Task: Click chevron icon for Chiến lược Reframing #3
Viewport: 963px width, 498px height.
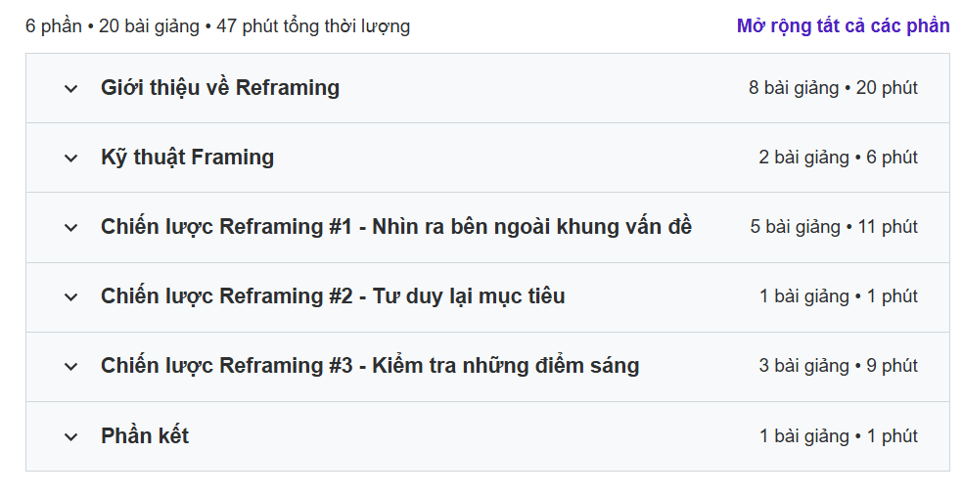Action: pyautogui.click(x=70, y=367)
